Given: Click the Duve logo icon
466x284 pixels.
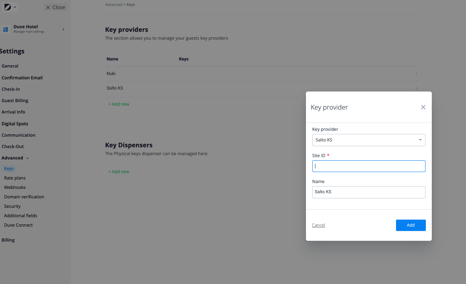Looking at the screenshot, I should [x=7, y=7].
